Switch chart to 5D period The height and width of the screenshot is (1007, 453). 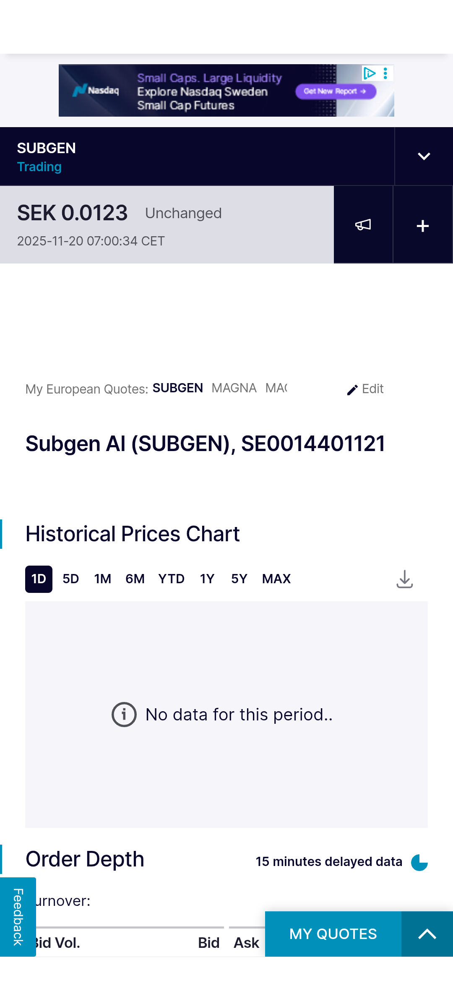pos(71,579)
